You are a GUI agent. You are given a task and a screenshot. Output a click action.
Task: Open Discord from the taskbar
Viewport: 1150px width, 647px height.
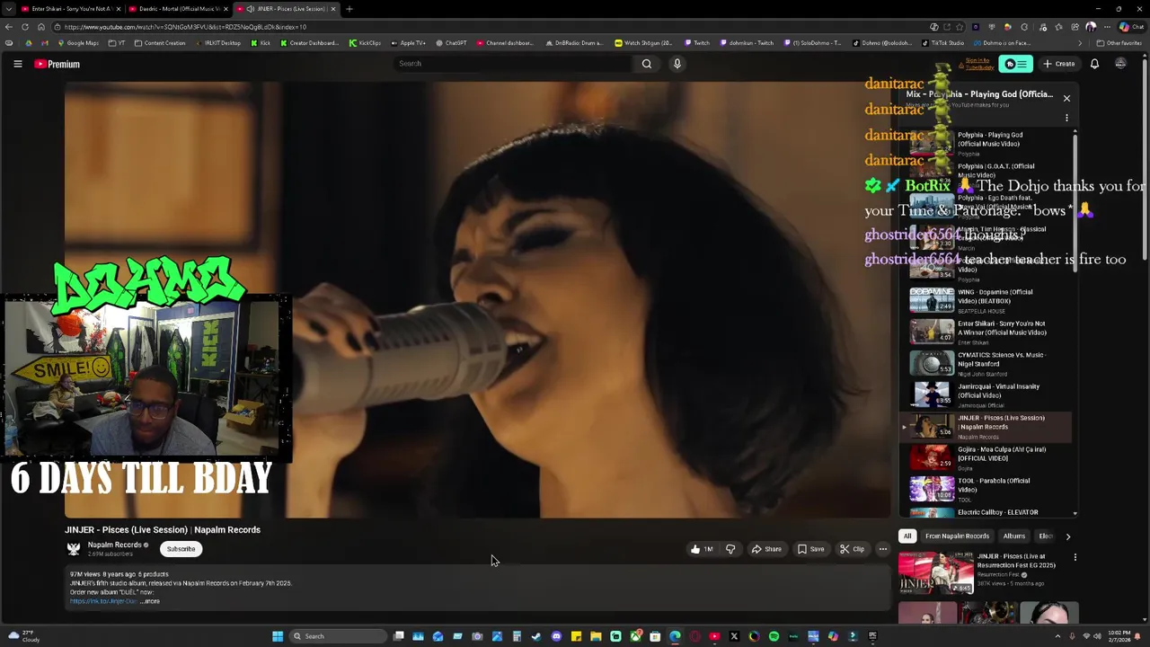point(556,636)
